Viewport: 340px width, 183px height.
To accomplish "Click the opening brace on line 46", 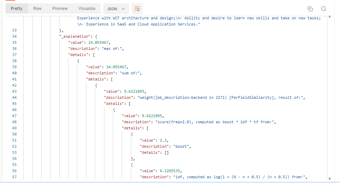I will pyautogui.click(x=114, y=110).
